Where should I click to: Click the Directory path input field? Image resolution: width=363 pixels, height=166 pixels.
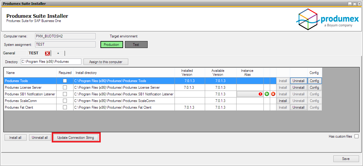51,62
